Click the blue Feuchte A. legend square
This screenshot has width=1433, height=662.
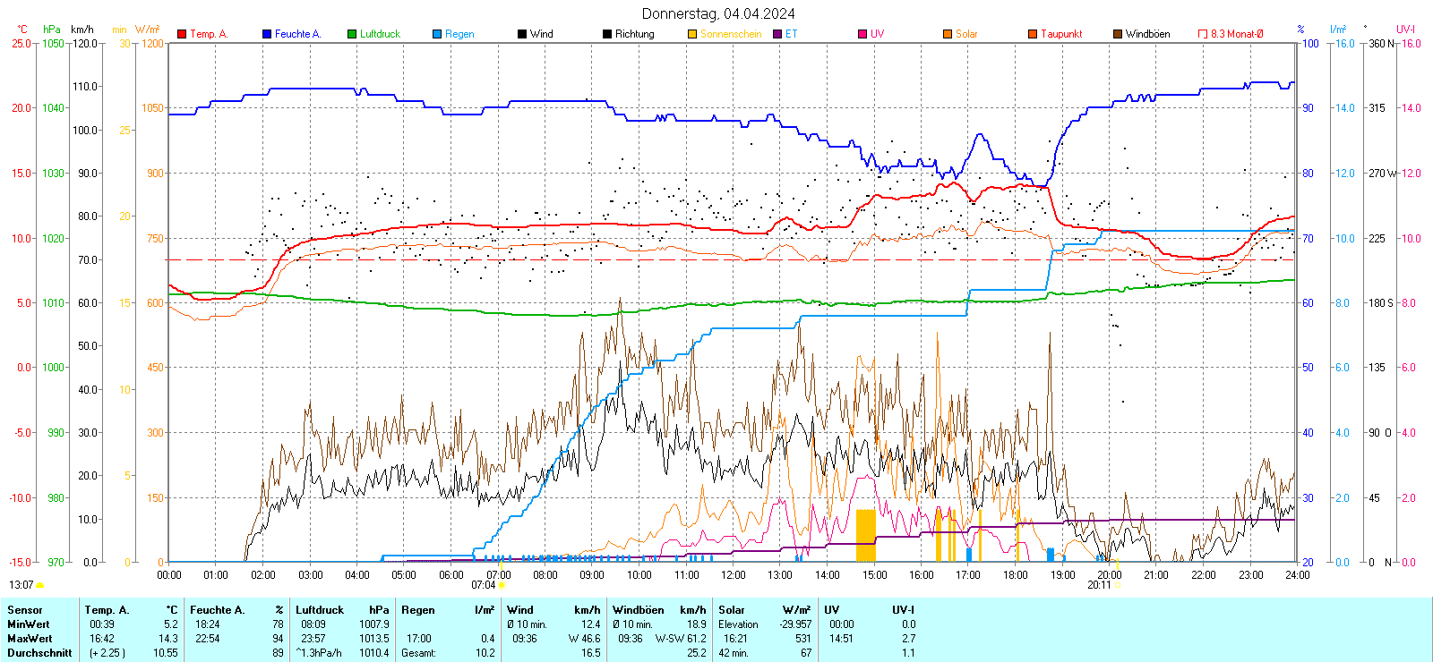(x=267, y=34)
